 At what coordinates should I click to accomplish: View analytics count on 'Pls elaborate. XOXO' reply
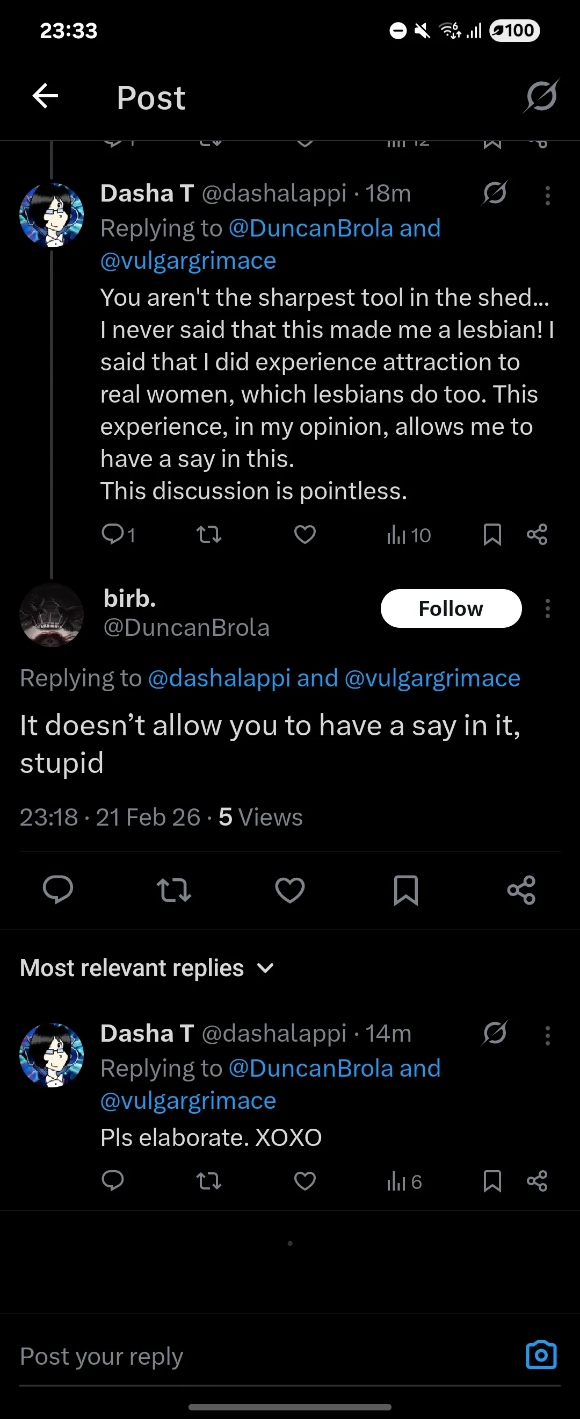404,1181
